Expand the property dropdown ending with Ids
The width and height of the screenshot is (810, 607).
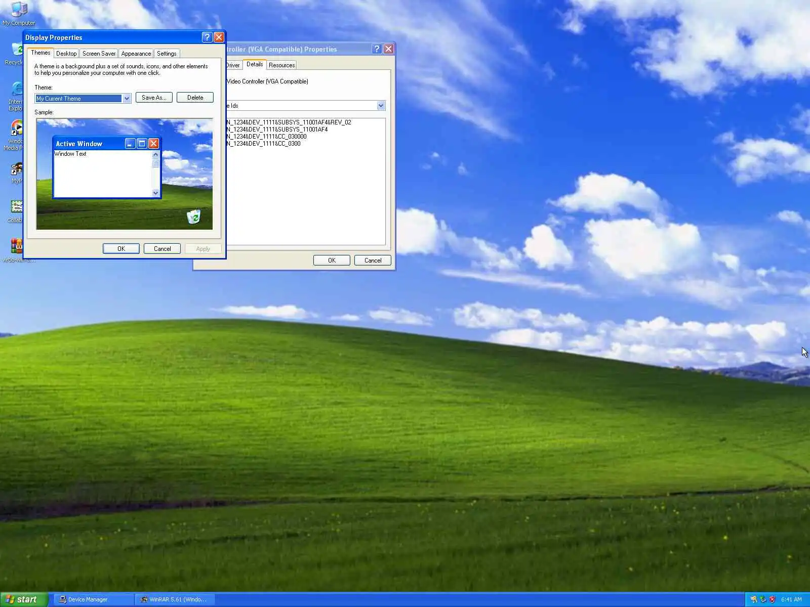pos(381,106)
